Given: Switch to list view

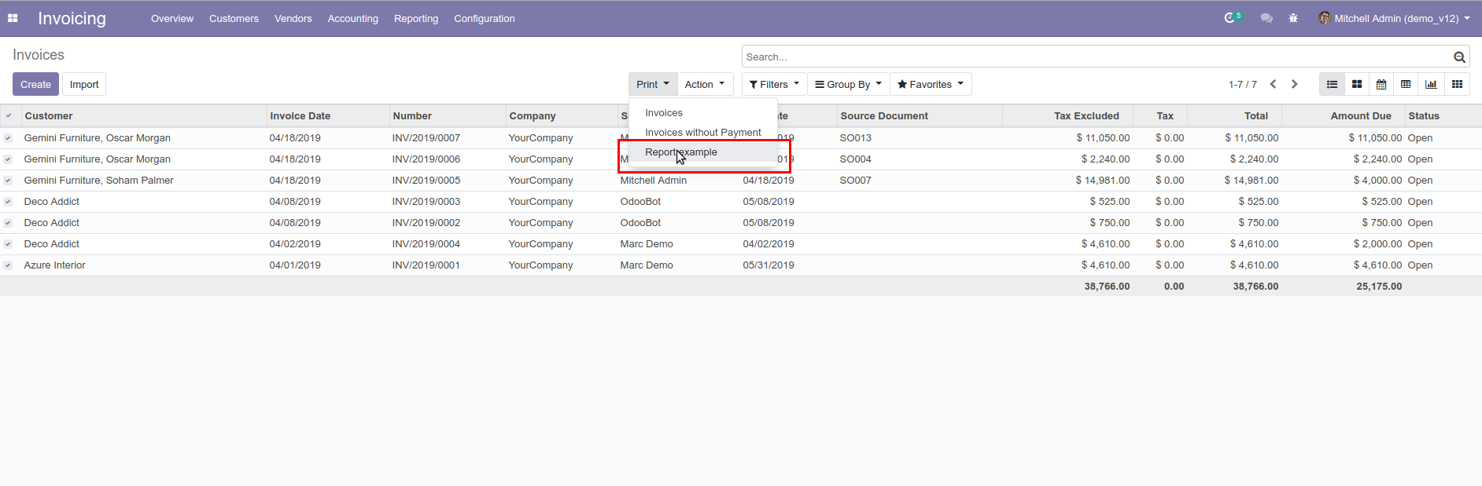Looking at the screenshot, I should pos(1332,84).
